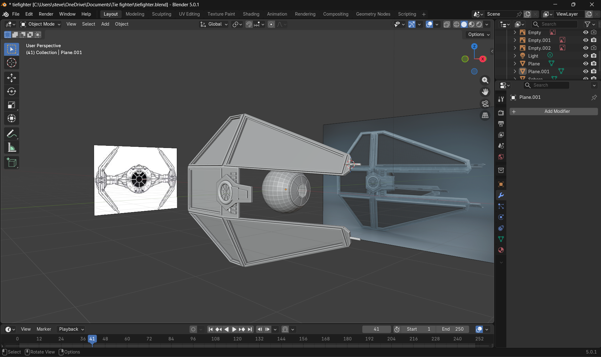This screenshot has width=601, height=357.
Task: Toggle camera view icon in viewport
Action: (x=485, y=104)
